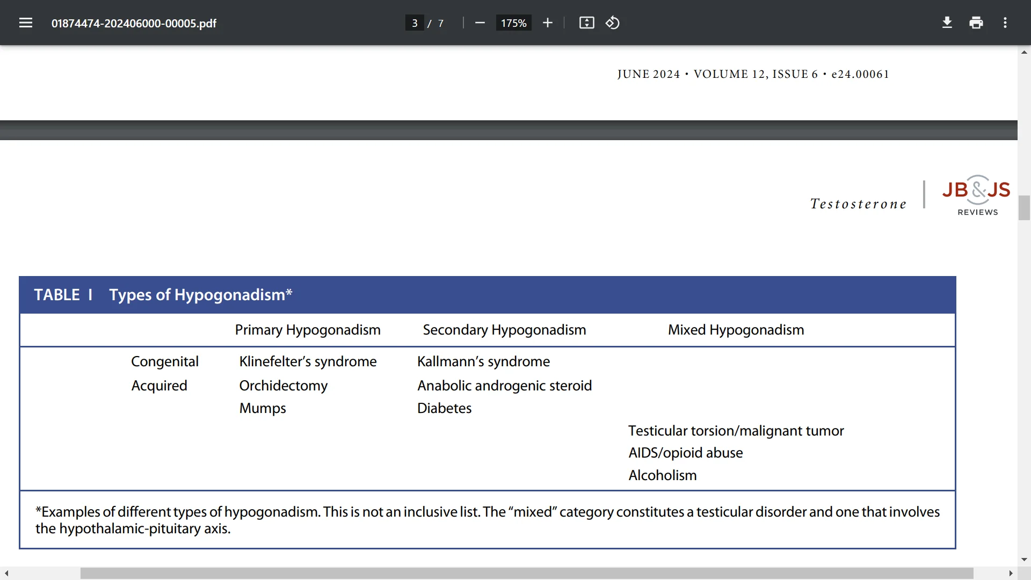1031x580 pixels.
Task: Click 'Testicular torsion/malignant tumor' text
Action: tap(736, 431)
